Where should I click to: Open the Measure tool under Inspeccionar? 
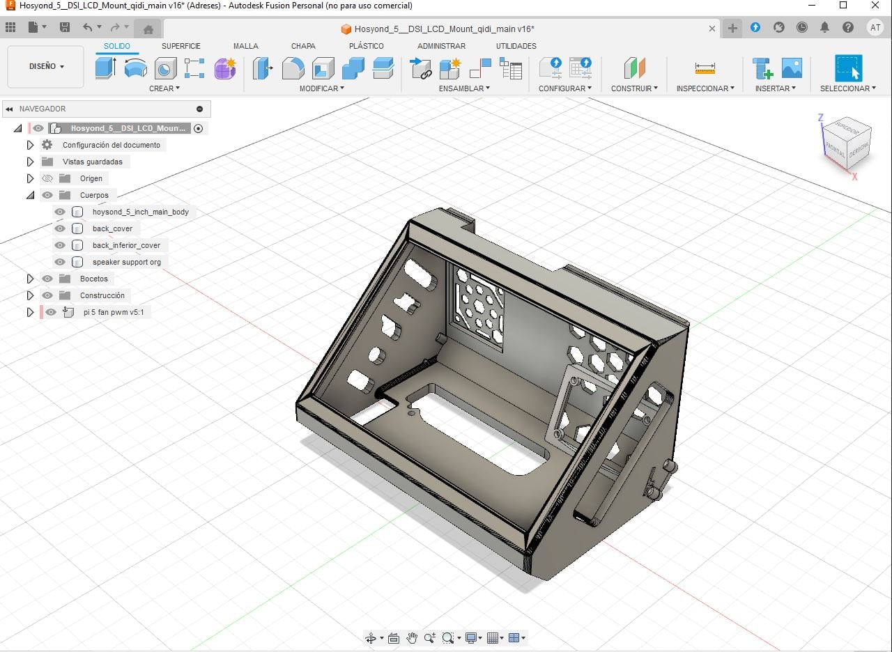[705, 68]
